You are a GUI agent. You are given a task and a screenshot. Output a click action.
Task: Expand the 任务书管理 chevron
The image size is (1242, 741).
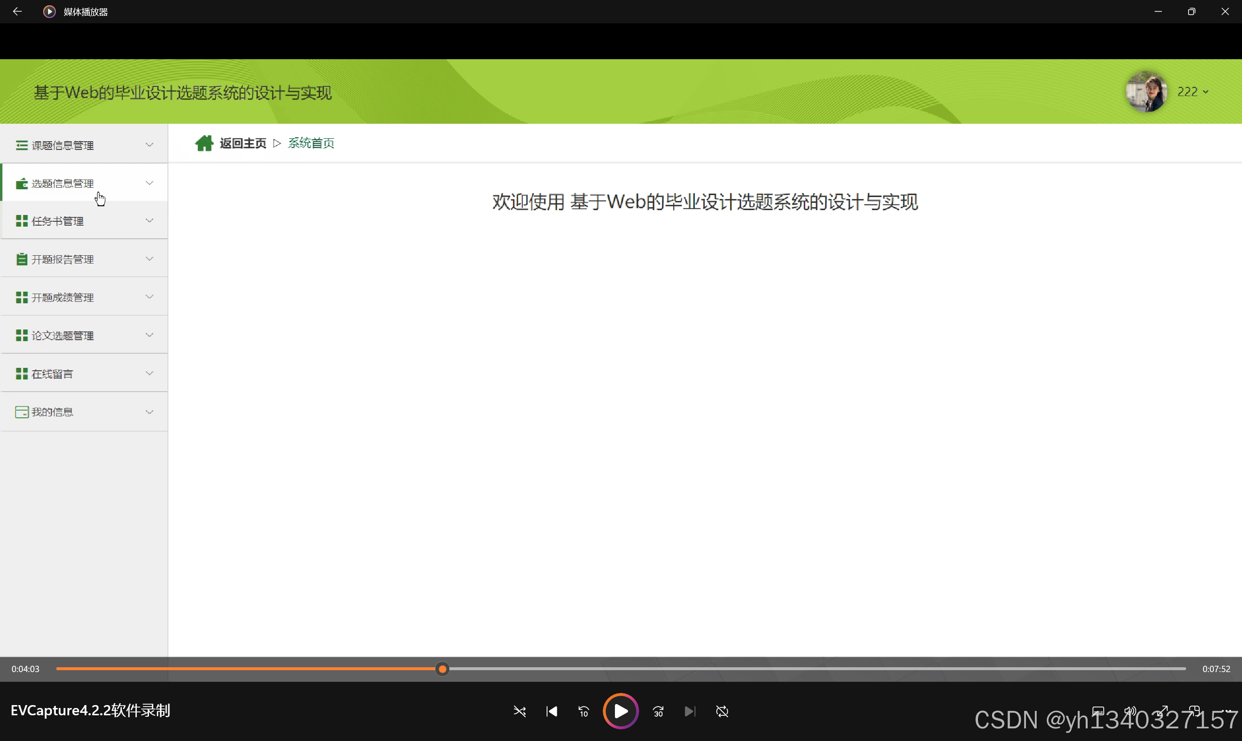pyautogui.click(x=149, y=221)
